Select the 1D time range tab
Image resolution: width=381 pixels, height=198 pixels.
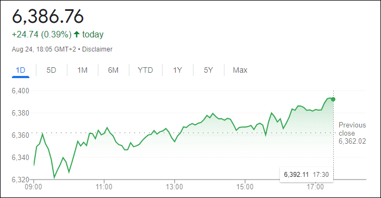pos(21,70)
